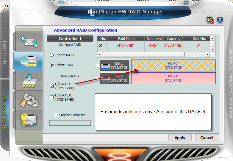Click the Disk1 drive icon
Screen dimensions: 233x161
[x=106, y=67]
